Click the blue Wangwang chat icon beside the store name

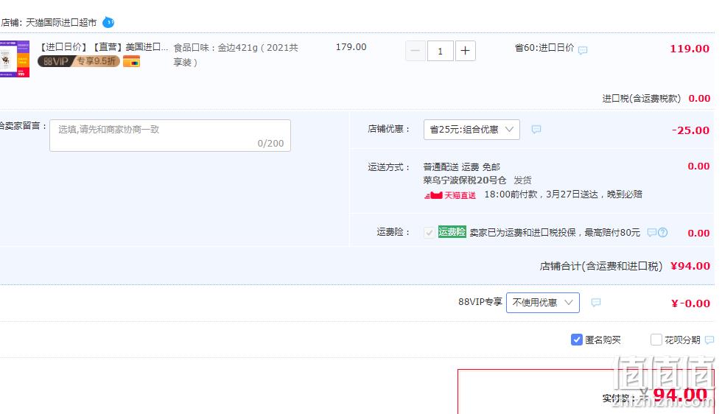click(108, 22)
